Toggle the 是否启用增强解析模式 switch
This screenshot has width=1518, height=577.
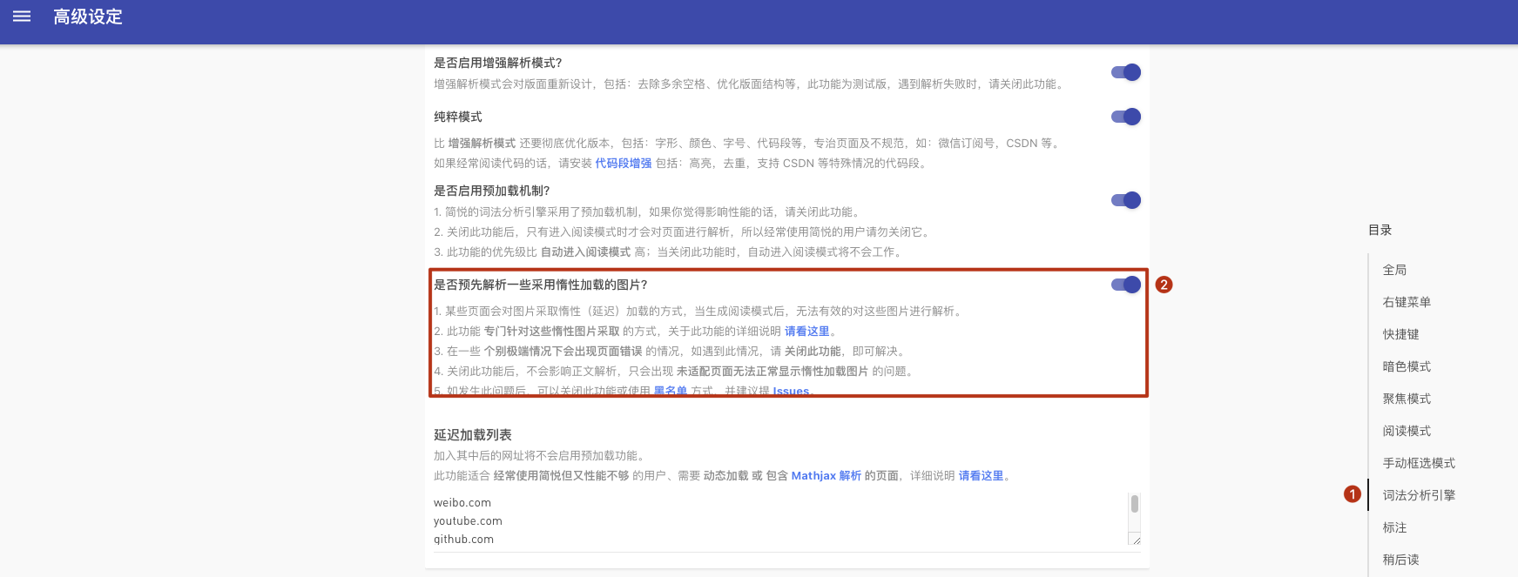point(1126,72)
